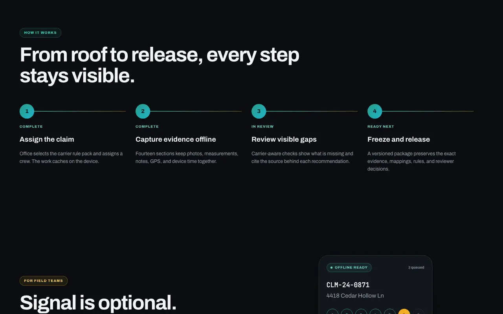The height and width of the screenshot is (314, 503).
Task: Click the 'Capture evidence offline' title
Action: (176, 139)
